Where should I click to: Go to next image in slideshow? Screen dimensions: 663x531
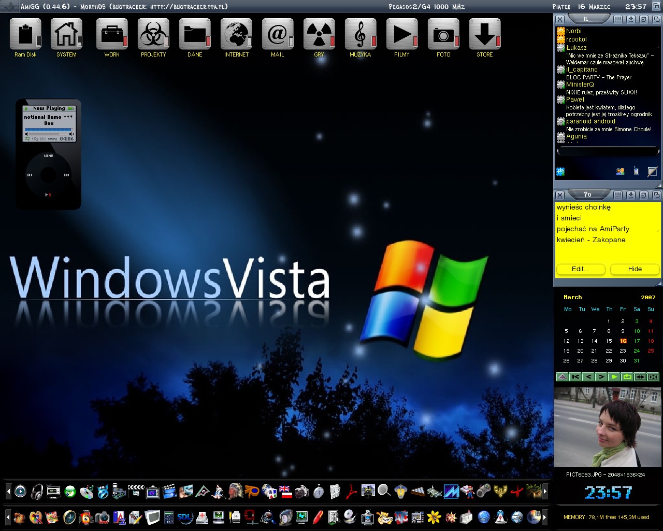coord(601,377)
